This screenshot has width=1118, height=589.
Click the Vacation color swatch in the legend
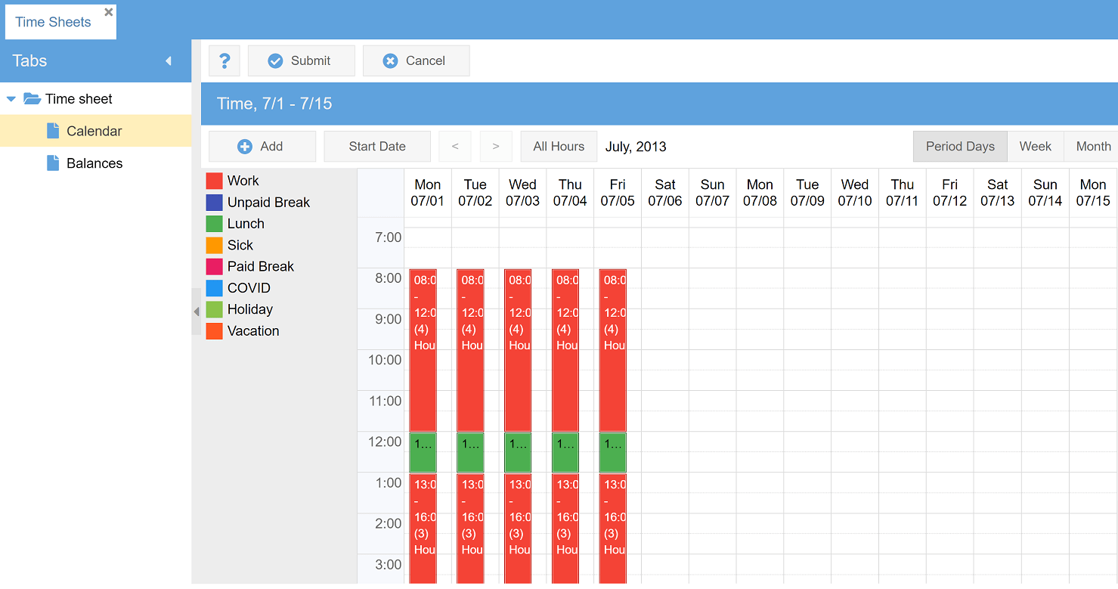pos(213,331)
